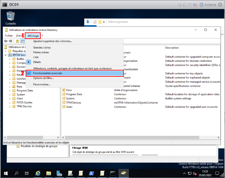225x178 pixels.
Task: Expand the Users tree node
Action: (10, 98)
